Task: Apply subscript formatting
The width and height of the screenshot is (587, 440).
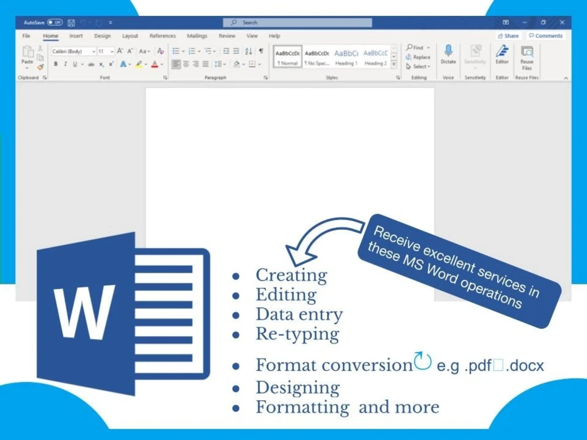Action: coord(101,65)
